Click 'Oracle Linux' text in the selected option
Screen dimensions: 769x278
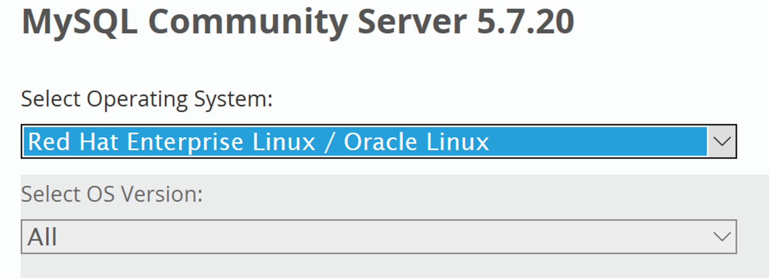pyautogui.click(x=416, y=142)
